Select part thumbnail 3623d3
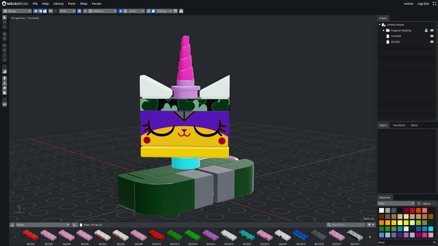 coord(30,237)
